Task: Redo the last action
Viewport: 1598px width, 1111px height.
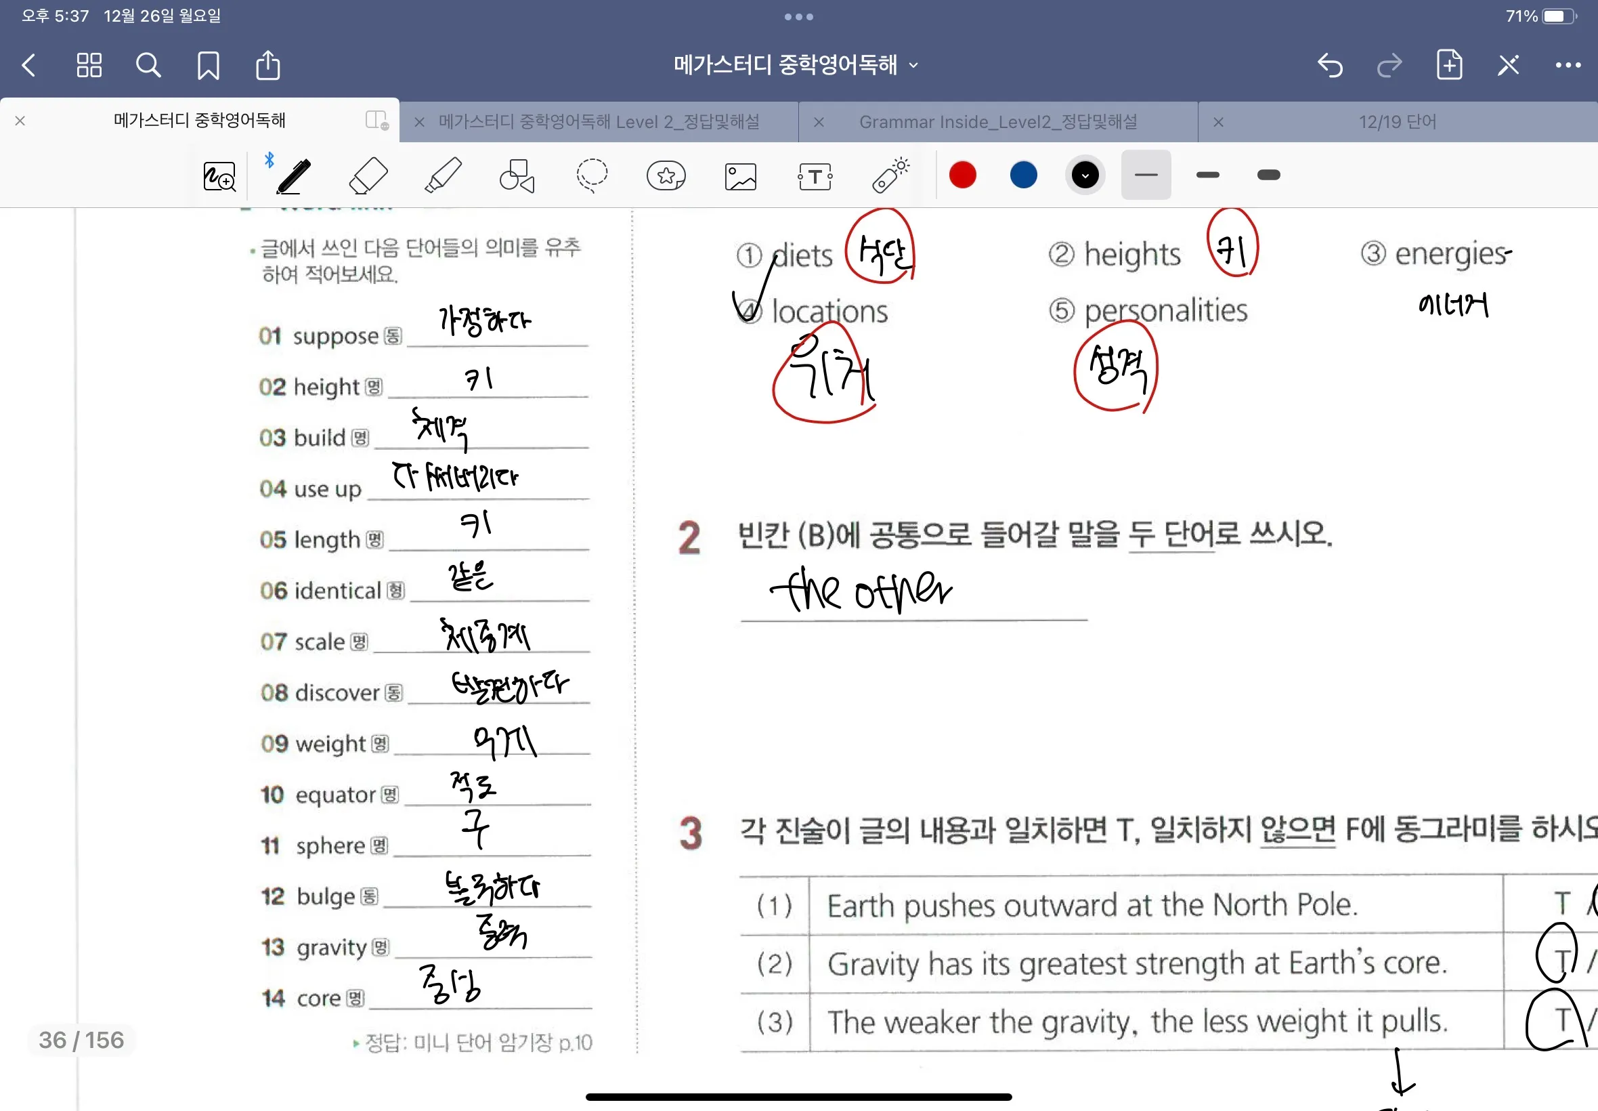Action: (x=1389, y=66)
